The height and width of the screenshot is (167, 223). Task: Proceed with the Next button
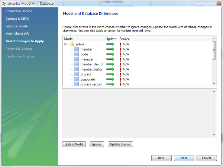(184, 158)
